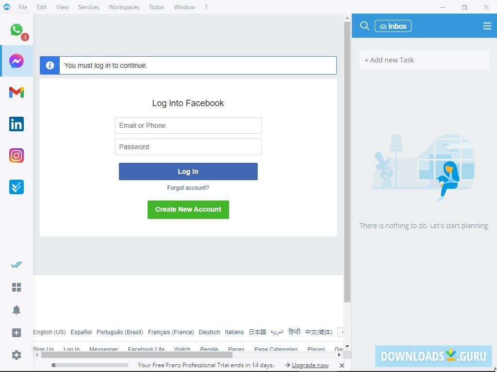Open the Edit menu
Viewport: 497px width, 372px height.
pos(42,7)
